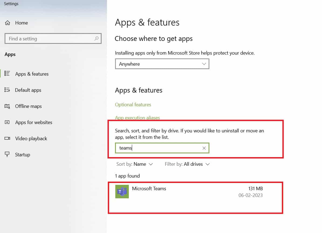Clear the teams search with the X
The image size is (322, 233).
[x=204, y=148]
